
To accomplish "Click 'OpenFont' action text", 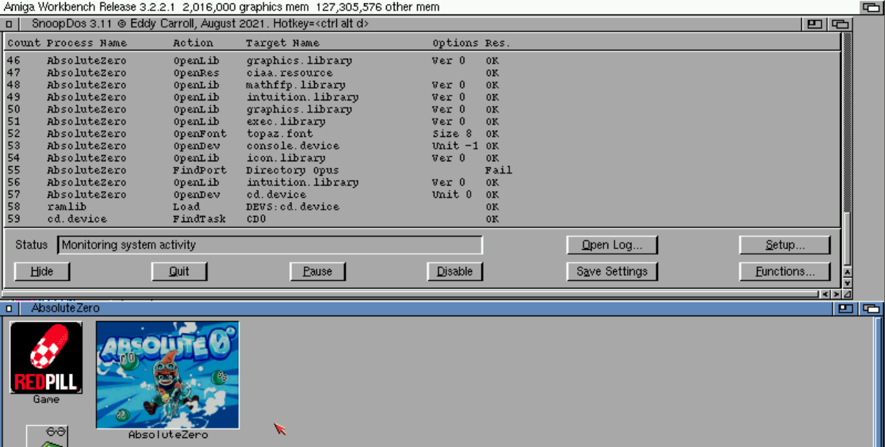I will [x=199, y=134].
